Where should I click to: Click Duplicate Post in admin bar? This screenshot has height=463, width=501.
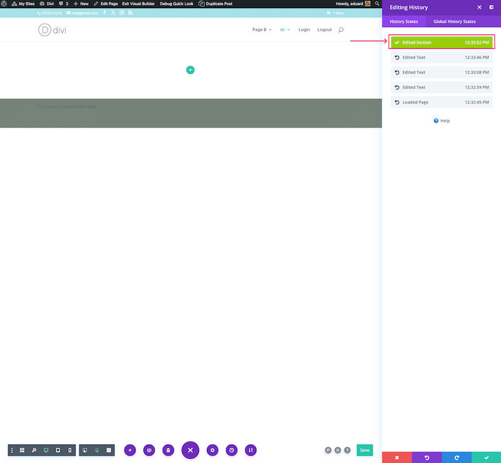pos(215,4)
